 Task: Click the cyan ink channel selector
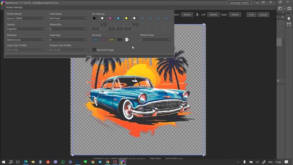click(x=119, y=18)
